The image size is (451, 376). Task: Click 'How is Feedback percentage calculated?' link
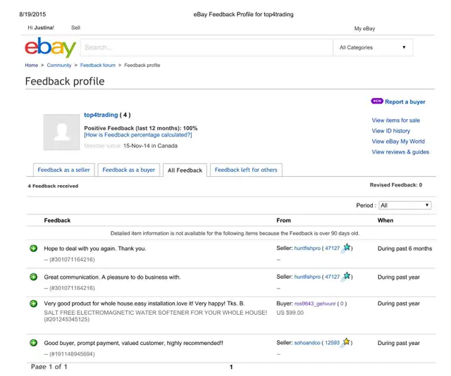137,135
